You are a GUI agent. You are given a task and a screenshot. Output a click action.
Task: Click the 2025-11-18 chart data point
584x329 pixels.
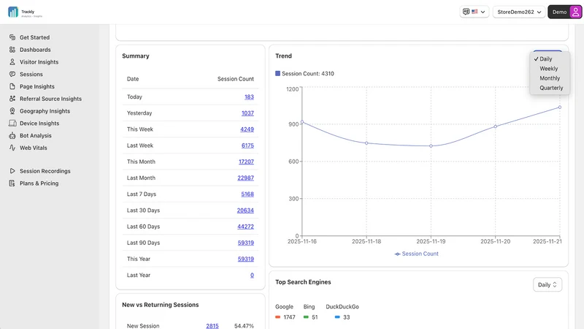(x=366, y=143)
